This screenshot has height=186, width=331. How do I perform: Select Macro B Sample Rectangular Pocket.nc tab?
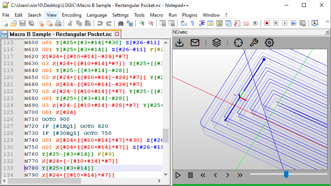(x=60, y=34)
